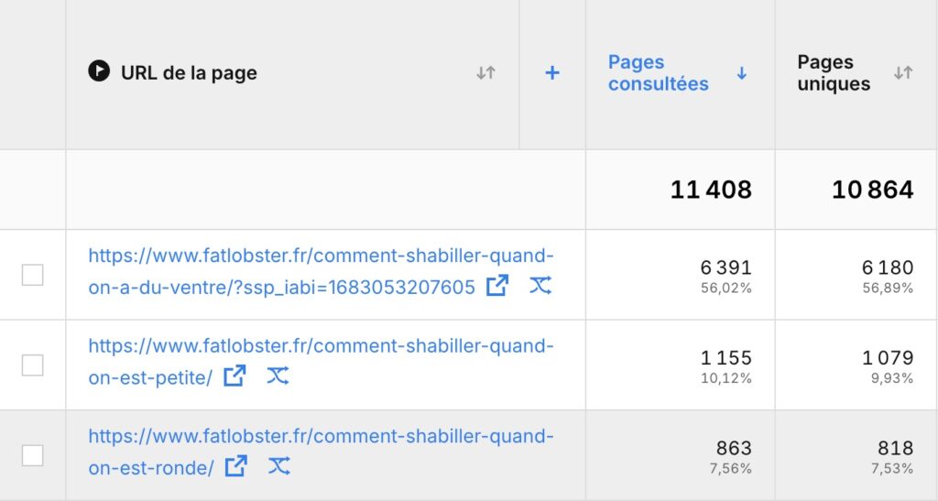Add a column with the plus icon
This screenshot has width=938, height=501.
(x=552, y=73)
